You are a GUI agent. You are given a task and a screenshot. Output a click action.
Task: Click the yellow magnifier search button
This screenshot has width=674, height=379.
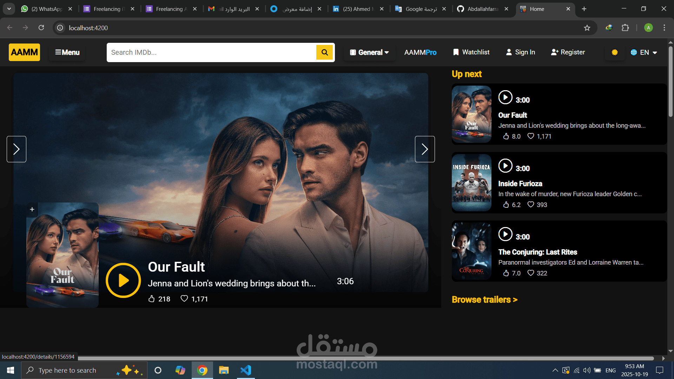325,52
